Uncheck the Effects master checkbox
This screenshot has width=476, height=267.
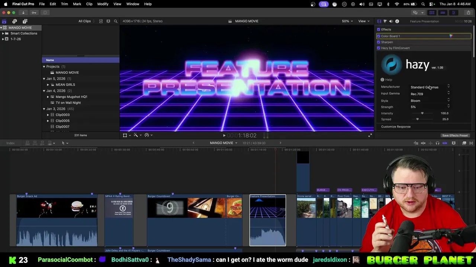click(x=379, y=29)
